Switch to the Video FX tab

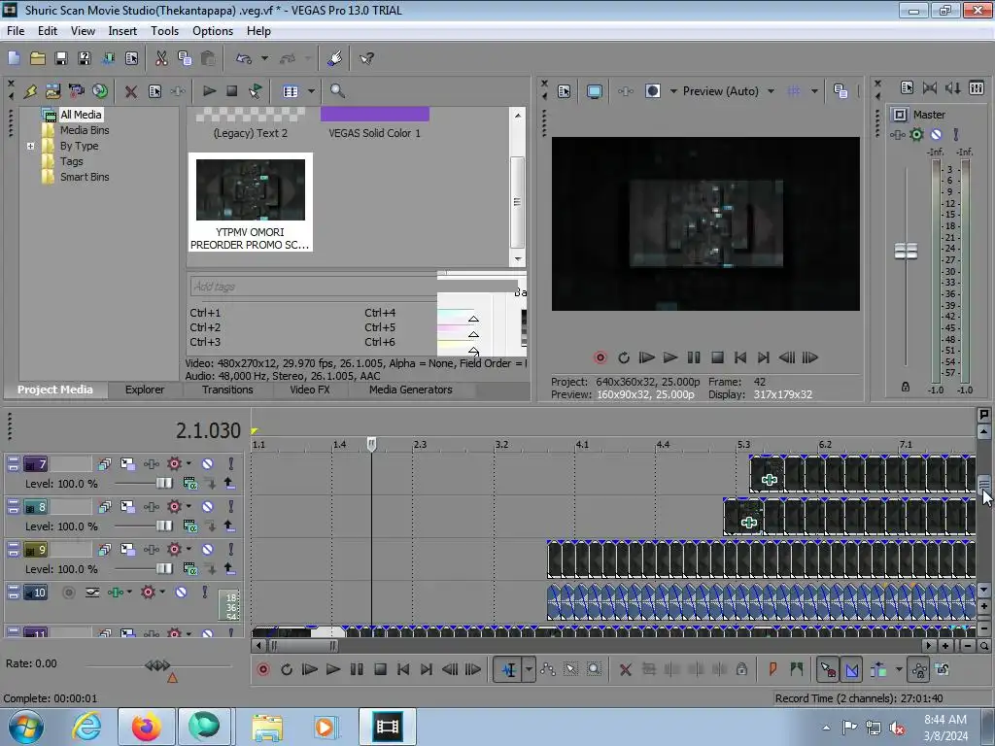click(x=310, y=390)
